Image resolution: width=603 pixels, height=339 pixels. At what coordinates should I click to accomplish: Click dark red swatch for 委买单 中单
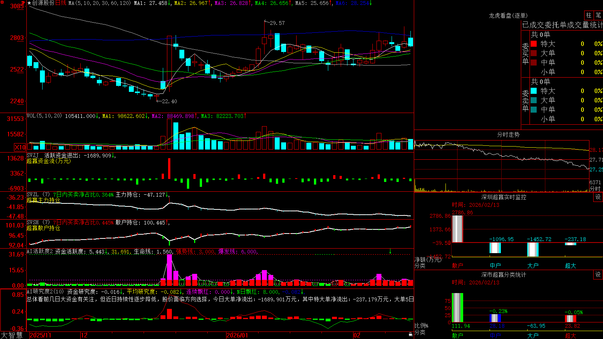click(534, 63)
